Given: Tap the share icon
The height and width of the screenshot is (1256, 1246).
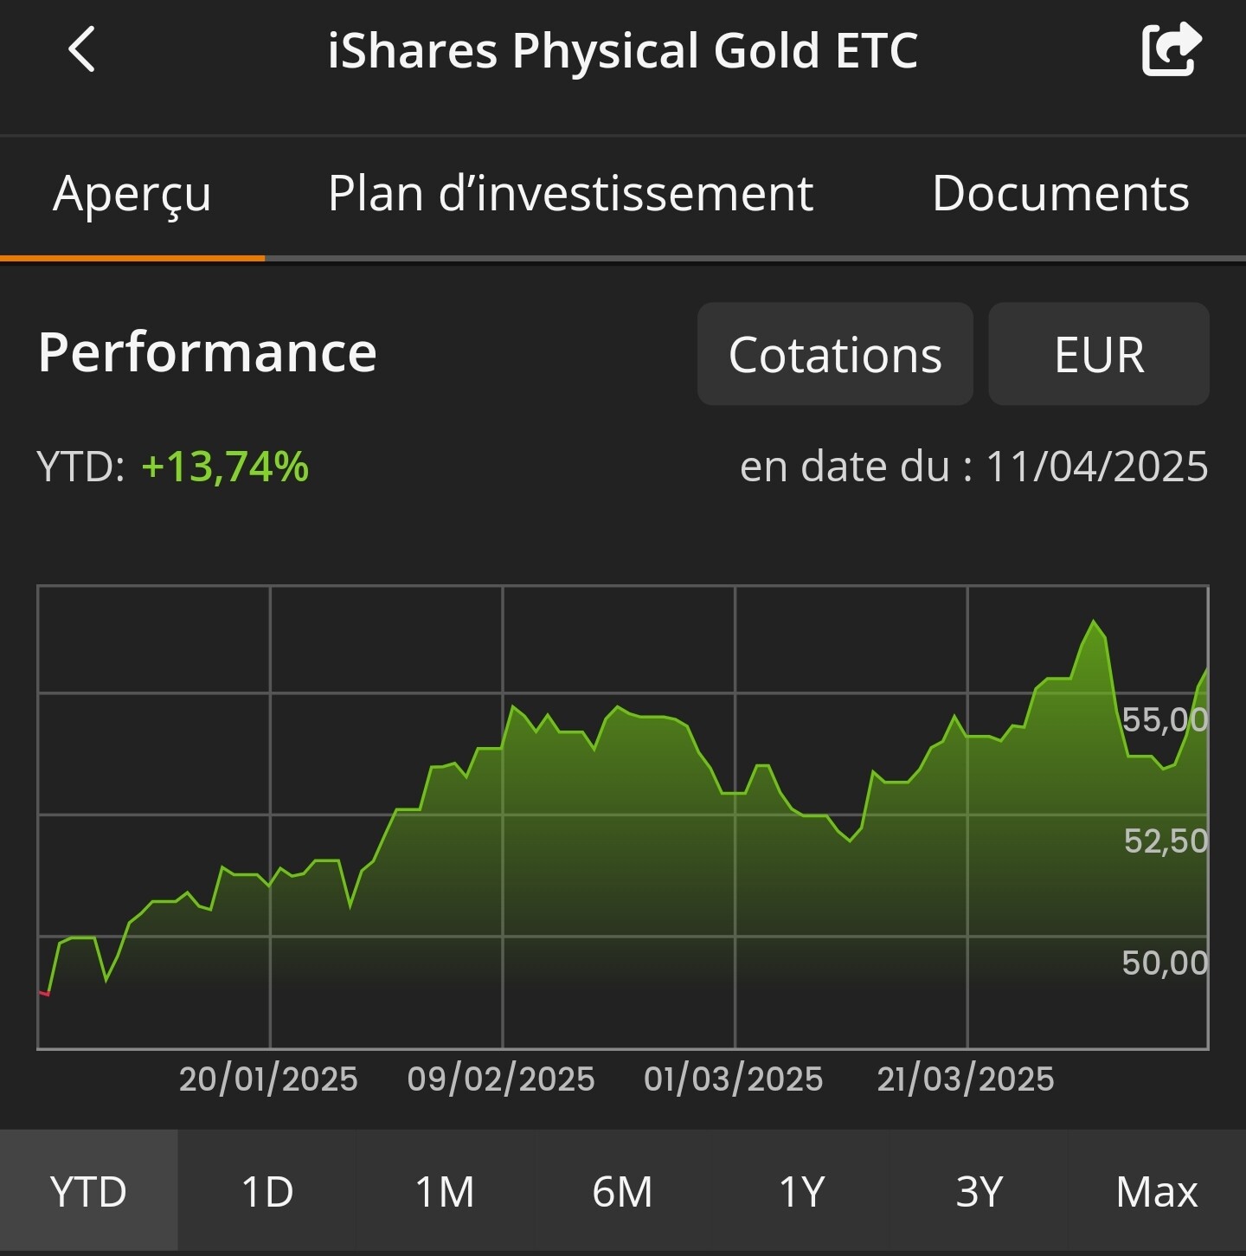Looking at the screenshot, I should tap(1172, 49).
